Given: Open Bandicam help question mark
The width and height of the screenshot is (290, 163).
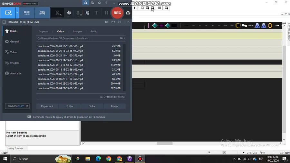Looking at the screenshot, I should (x=106, y=3).
